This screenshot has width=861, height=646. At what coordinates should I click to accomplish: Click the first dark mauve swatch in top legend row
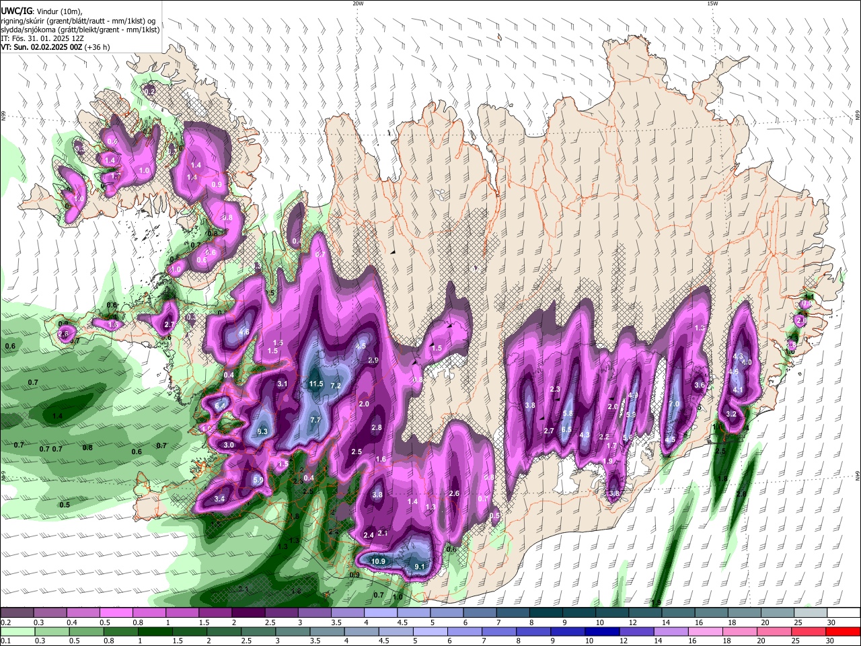17,612
